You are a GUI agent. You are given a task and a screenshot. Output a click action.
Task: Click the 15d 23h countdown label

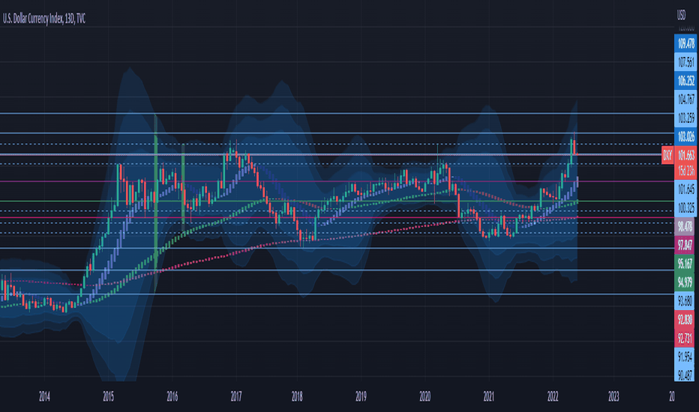pyautogui.click(x=685, y=171)
